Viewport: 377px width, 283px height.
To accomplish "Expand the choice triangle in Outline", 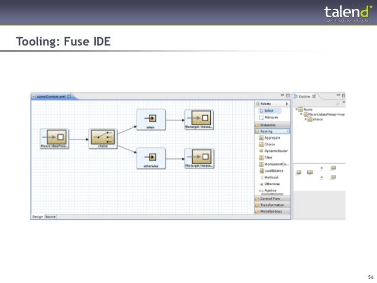I will click(x=305, y=119).
